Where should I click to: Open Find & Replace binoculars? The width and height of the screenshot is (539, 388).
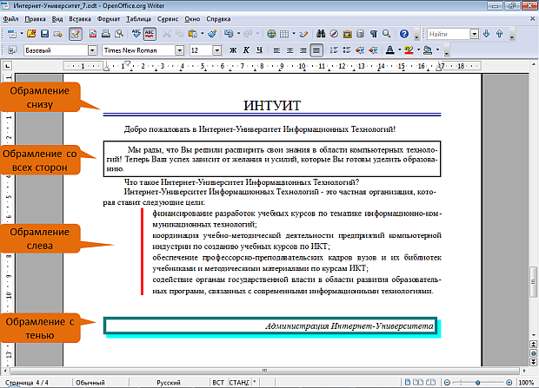321,34
